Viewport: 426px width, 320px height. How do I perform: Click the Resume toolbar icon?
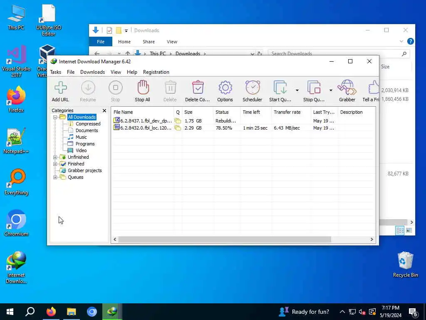pos(88,87)
